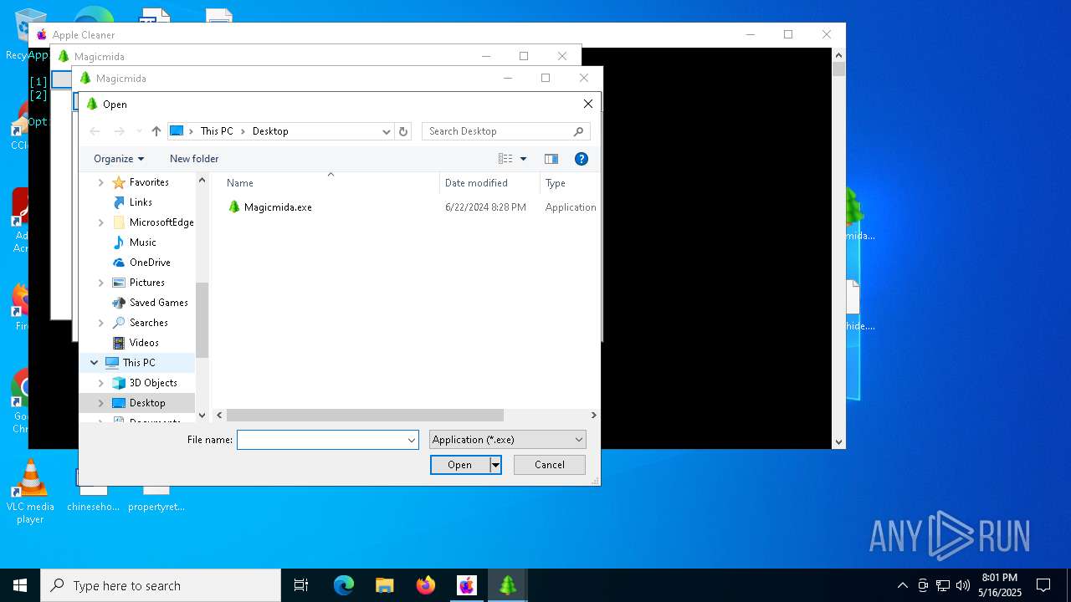The height and width of the screenshot is (602, 1071).
Task: Click Desktop in the address breadcrumb
Action: coord(270,131)
